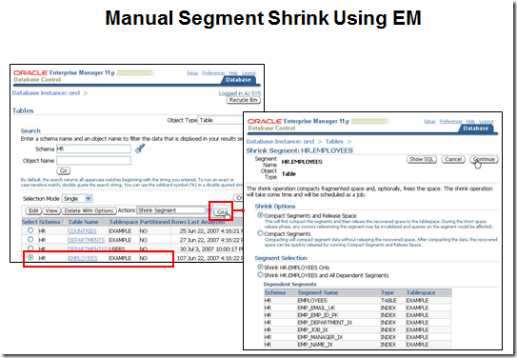Click Logout link in Tables window
The width and height of the screenshot is (517, 358).
click(249, 73)
